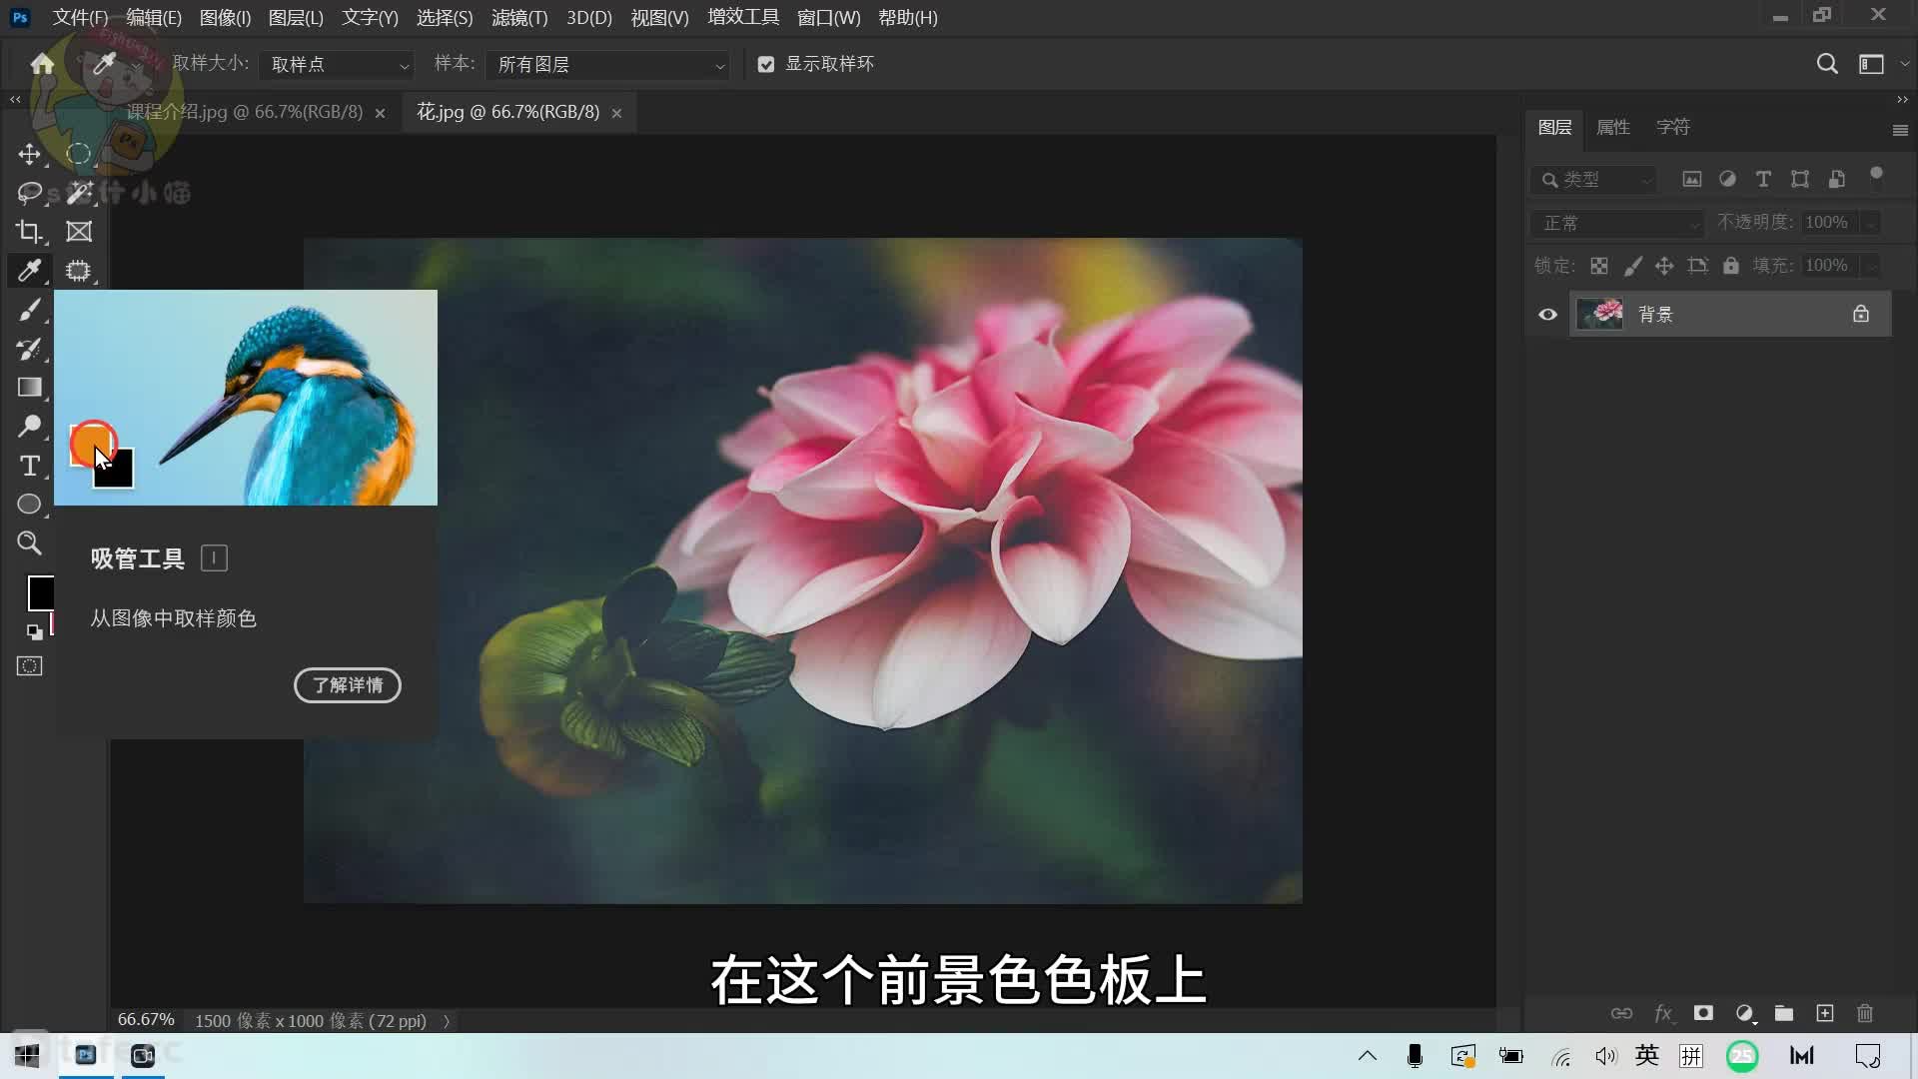Toggle Quick Mask mode icon
The width and height of the screenshot is (1918, 1079).
pos(29,666)
